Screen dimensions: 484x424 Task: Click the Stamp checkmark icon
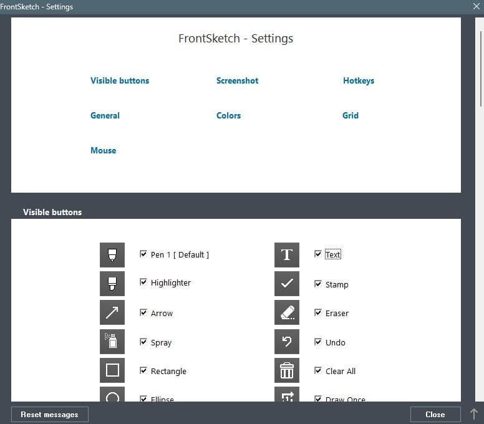(x=287, y=284)
